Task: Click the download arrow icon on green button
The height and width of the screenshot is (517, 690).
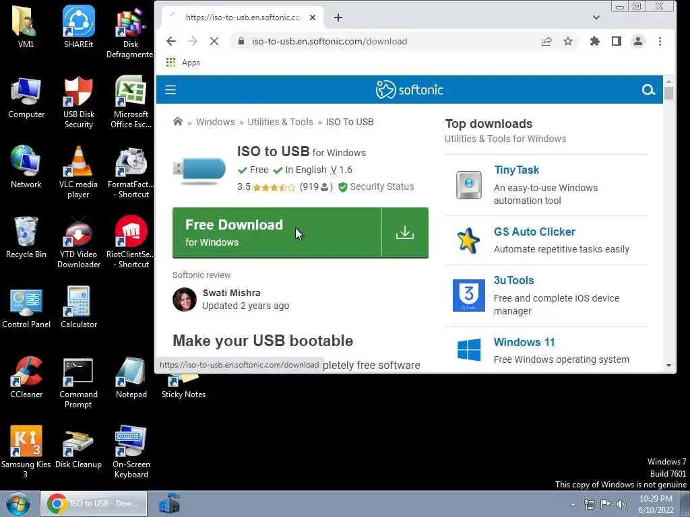Action: pyautogui.click(x=405, y=232)
